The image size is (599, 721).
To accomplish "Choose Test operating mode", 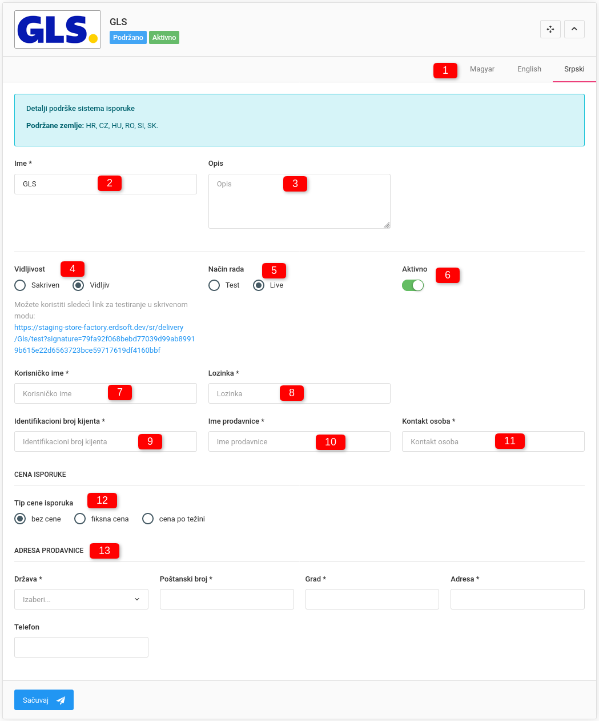I will click(x=214, y=285).
